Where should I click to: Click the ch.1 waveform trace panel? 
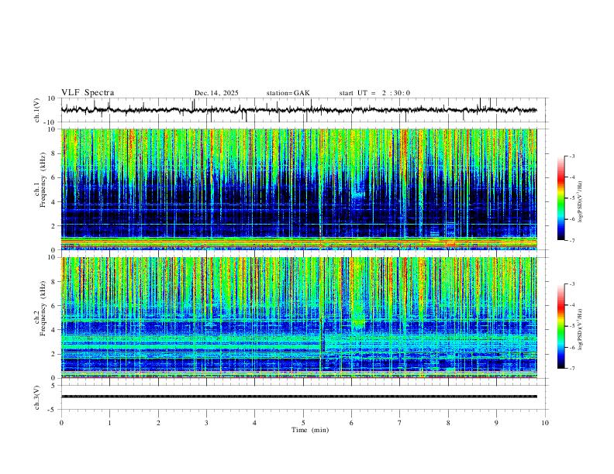pyautogui.click(x=304, y=110)
